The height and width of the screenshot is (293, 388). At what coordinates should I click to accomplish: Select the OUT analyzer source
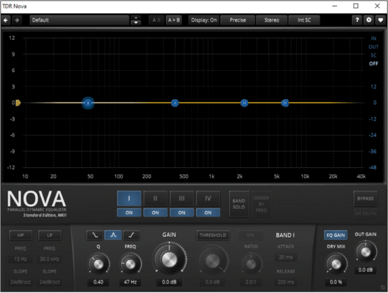click(x=374, y=47)
